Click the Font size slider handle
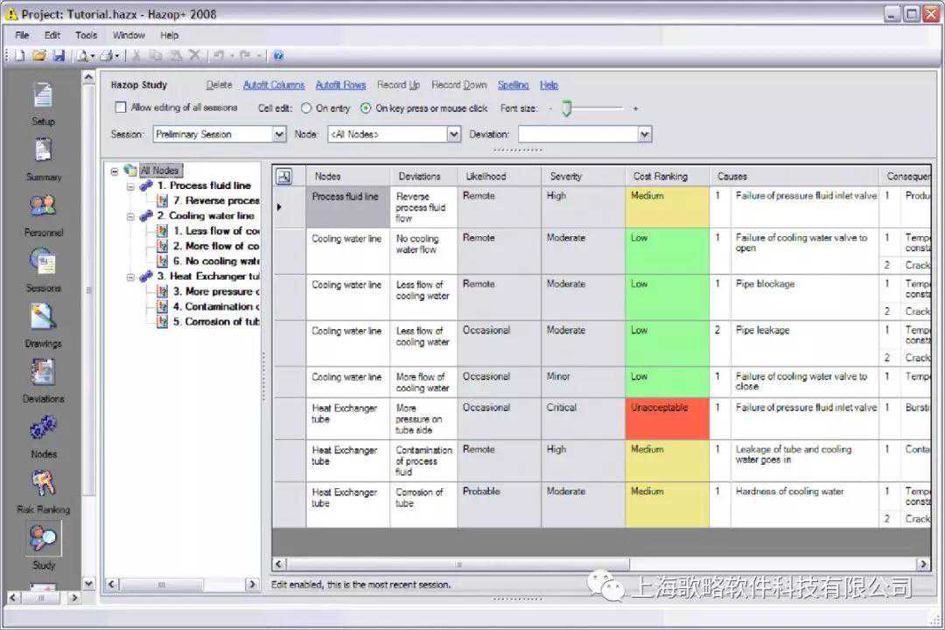The width and height of the screenshot is (945, 630). point(567,108)
